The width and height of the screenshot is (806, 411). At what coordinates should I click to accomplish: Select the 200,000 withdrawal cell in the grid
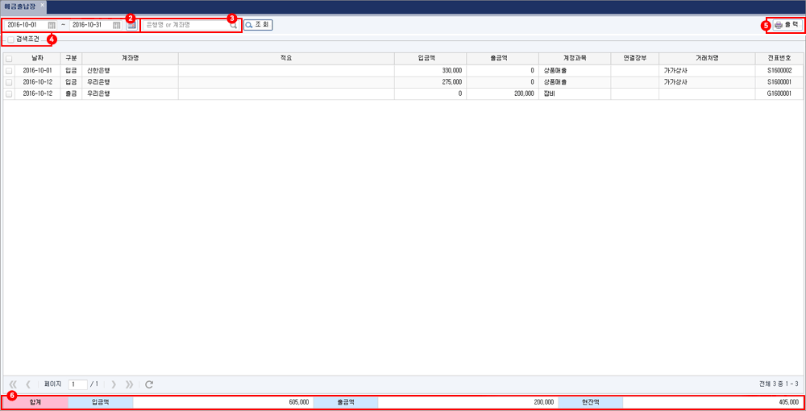point(502,94)
